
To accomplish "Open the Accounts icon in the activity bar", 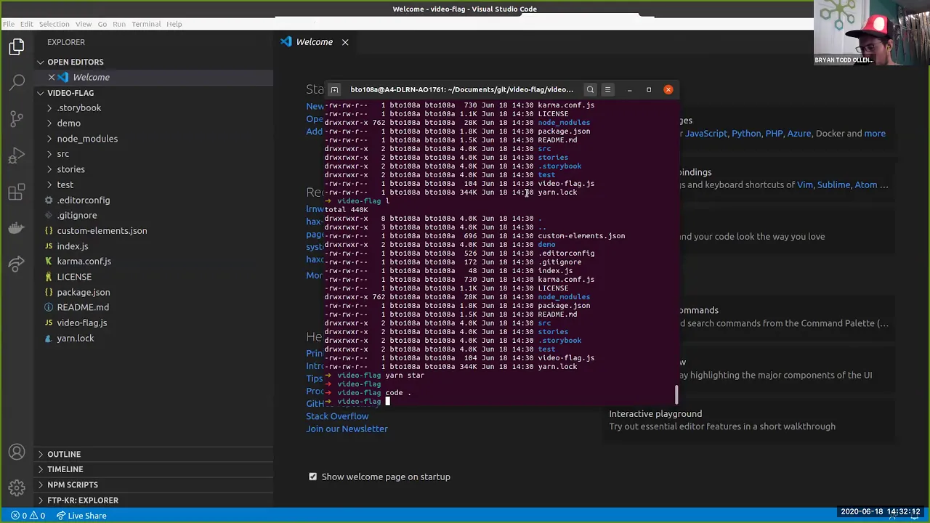I will click(x=17, y=453).
